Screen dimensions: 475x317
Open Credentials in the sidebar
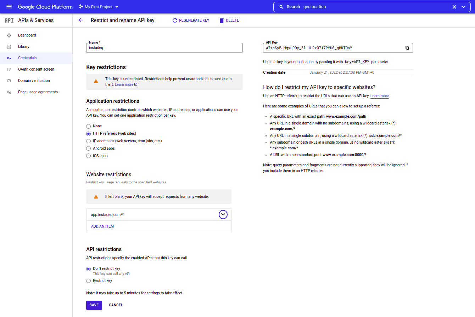tap(36, 58)
